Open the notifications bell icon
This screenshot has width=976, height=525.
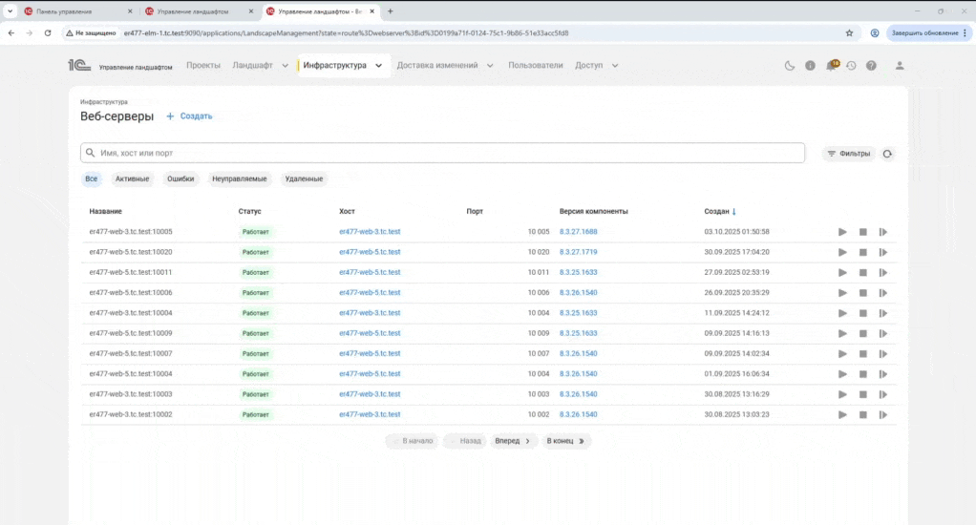[x=831, y=66]
